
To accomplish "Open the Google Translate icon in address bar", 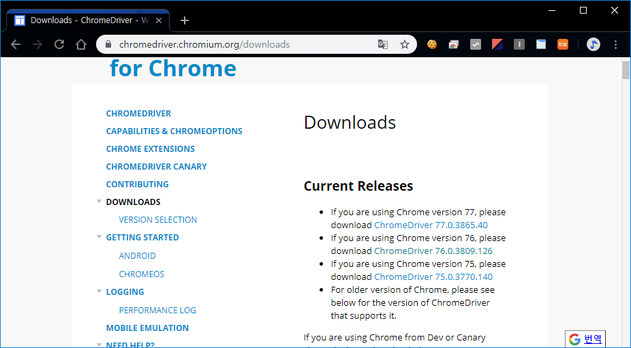I will tap(383, 44).
